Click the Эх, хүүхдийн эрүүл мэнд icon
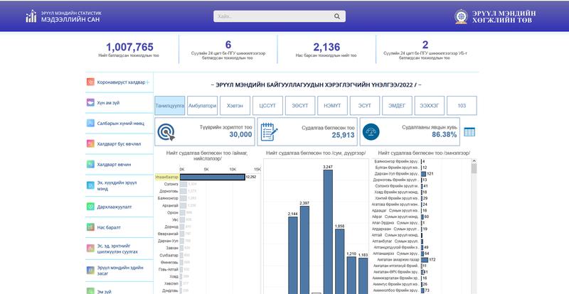Image resolution: width=569 pixels, height=294 pixels. tap(90, 185)
